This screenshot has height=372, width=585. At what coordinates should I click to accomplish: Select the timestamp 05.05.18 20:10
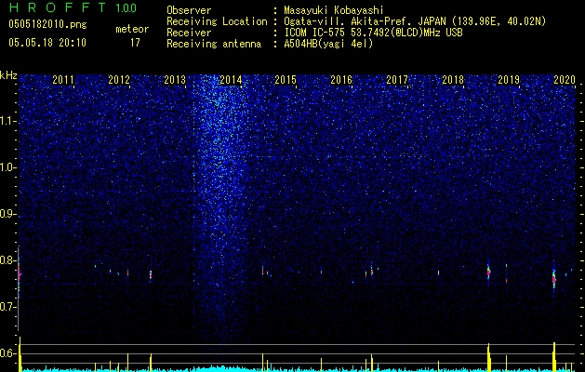[47, 43]
